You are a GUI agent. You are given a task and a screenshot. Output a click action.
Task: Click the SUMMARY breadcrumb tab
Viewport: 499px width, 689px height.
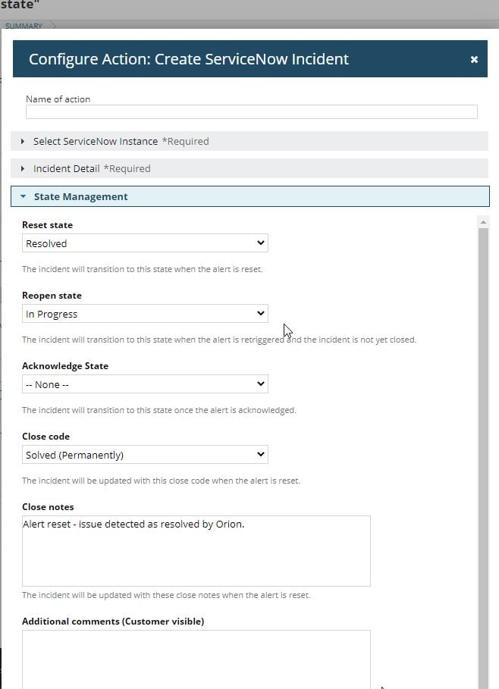click(x=24, y=26)
